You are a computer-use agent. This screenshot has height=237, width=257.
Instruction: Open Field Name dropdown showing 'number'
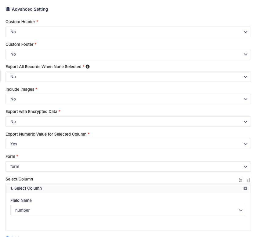coord(128,210)
